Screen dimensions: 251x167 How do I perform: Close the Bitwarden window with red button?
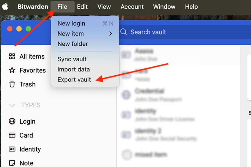tap(10, 29)
